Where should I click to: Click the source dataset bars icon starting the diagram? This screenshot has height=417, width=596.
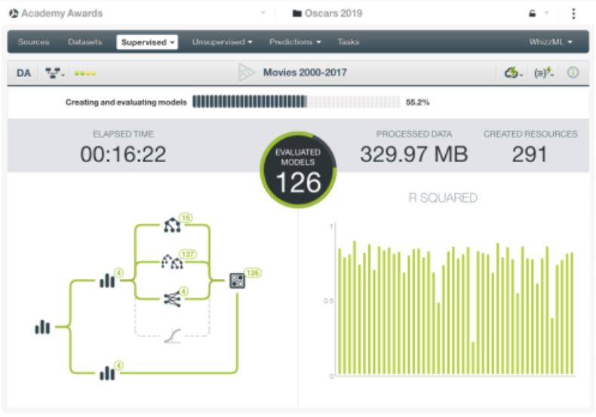[x=42, y=327]
